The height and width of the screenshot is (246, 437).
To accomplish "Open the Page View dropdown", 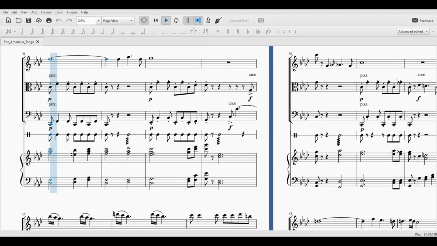I will click(118, 20).
